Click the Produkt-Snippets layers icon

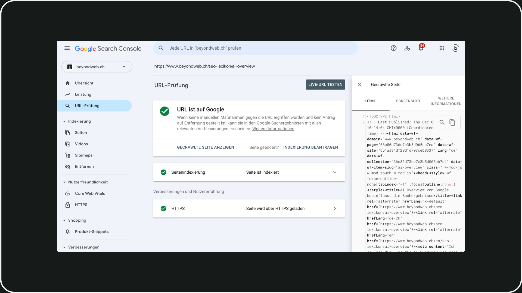[68, 232]
